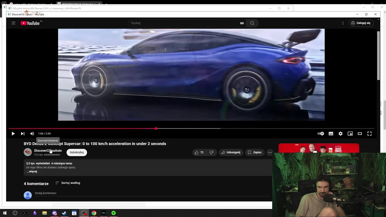Image resolution: width=386 pixels, height=217 pixels.
Task: Click the red playhead scrubber dot
Action: click(156, 129)
